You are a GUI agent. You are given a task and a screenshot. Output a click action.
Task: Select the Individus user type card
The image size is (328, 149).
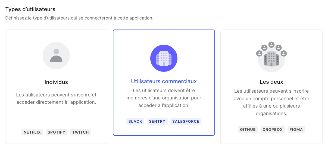pos(56,87)
